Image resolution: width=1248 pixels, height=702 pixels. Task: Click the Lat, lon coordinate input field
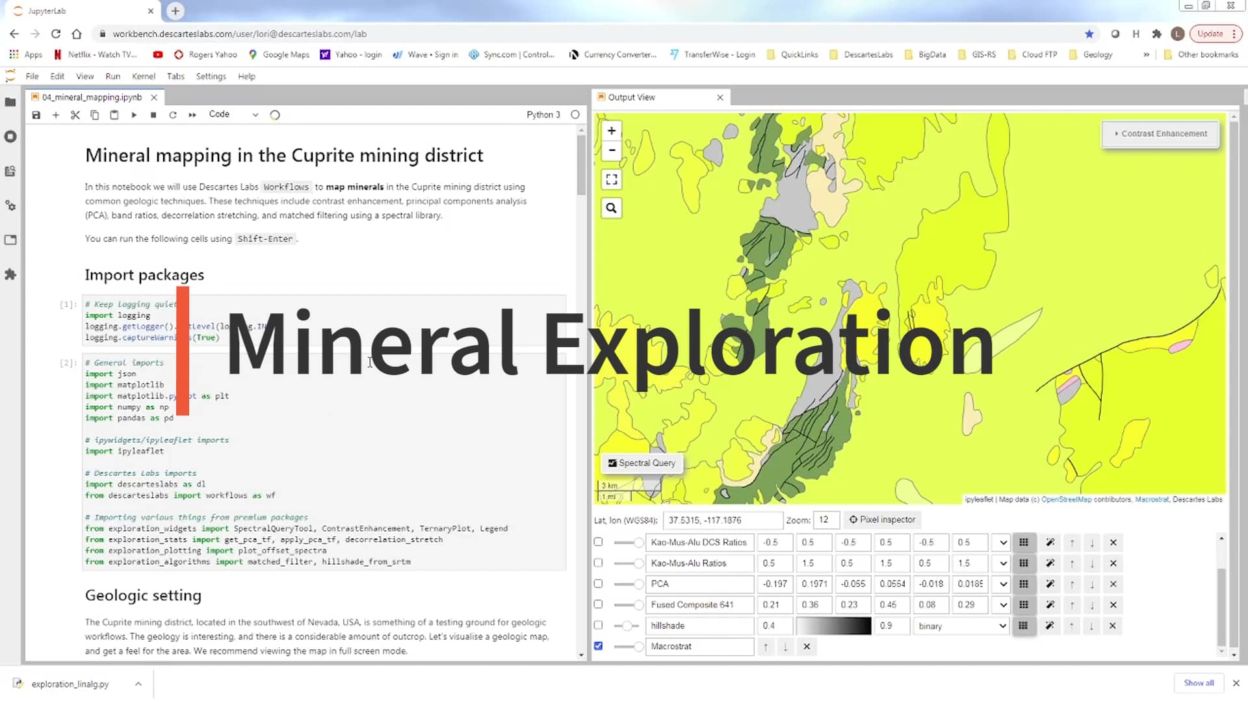pos(721,519)
